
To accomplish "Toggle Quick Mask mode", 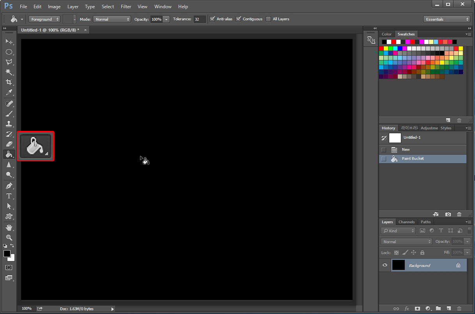I will 9,268.
